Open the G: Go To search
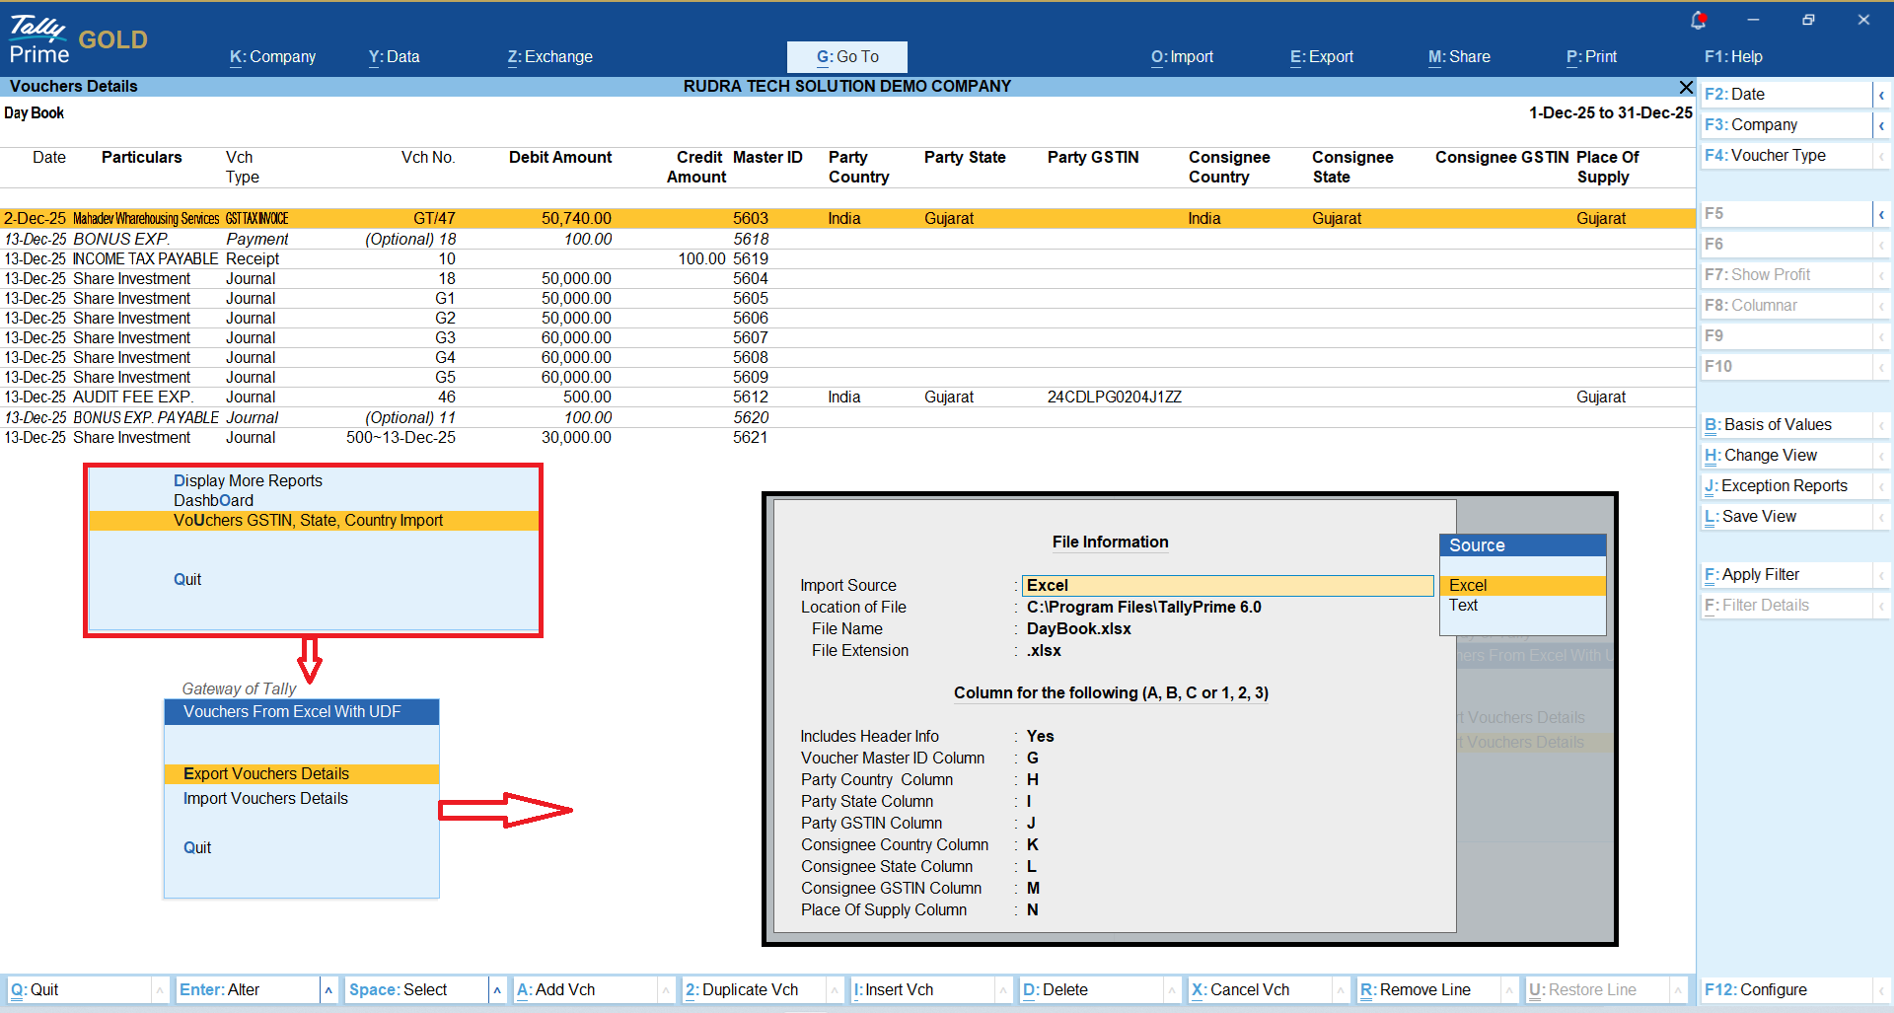Screen dimensions: 1894x1013 point(846,57)
